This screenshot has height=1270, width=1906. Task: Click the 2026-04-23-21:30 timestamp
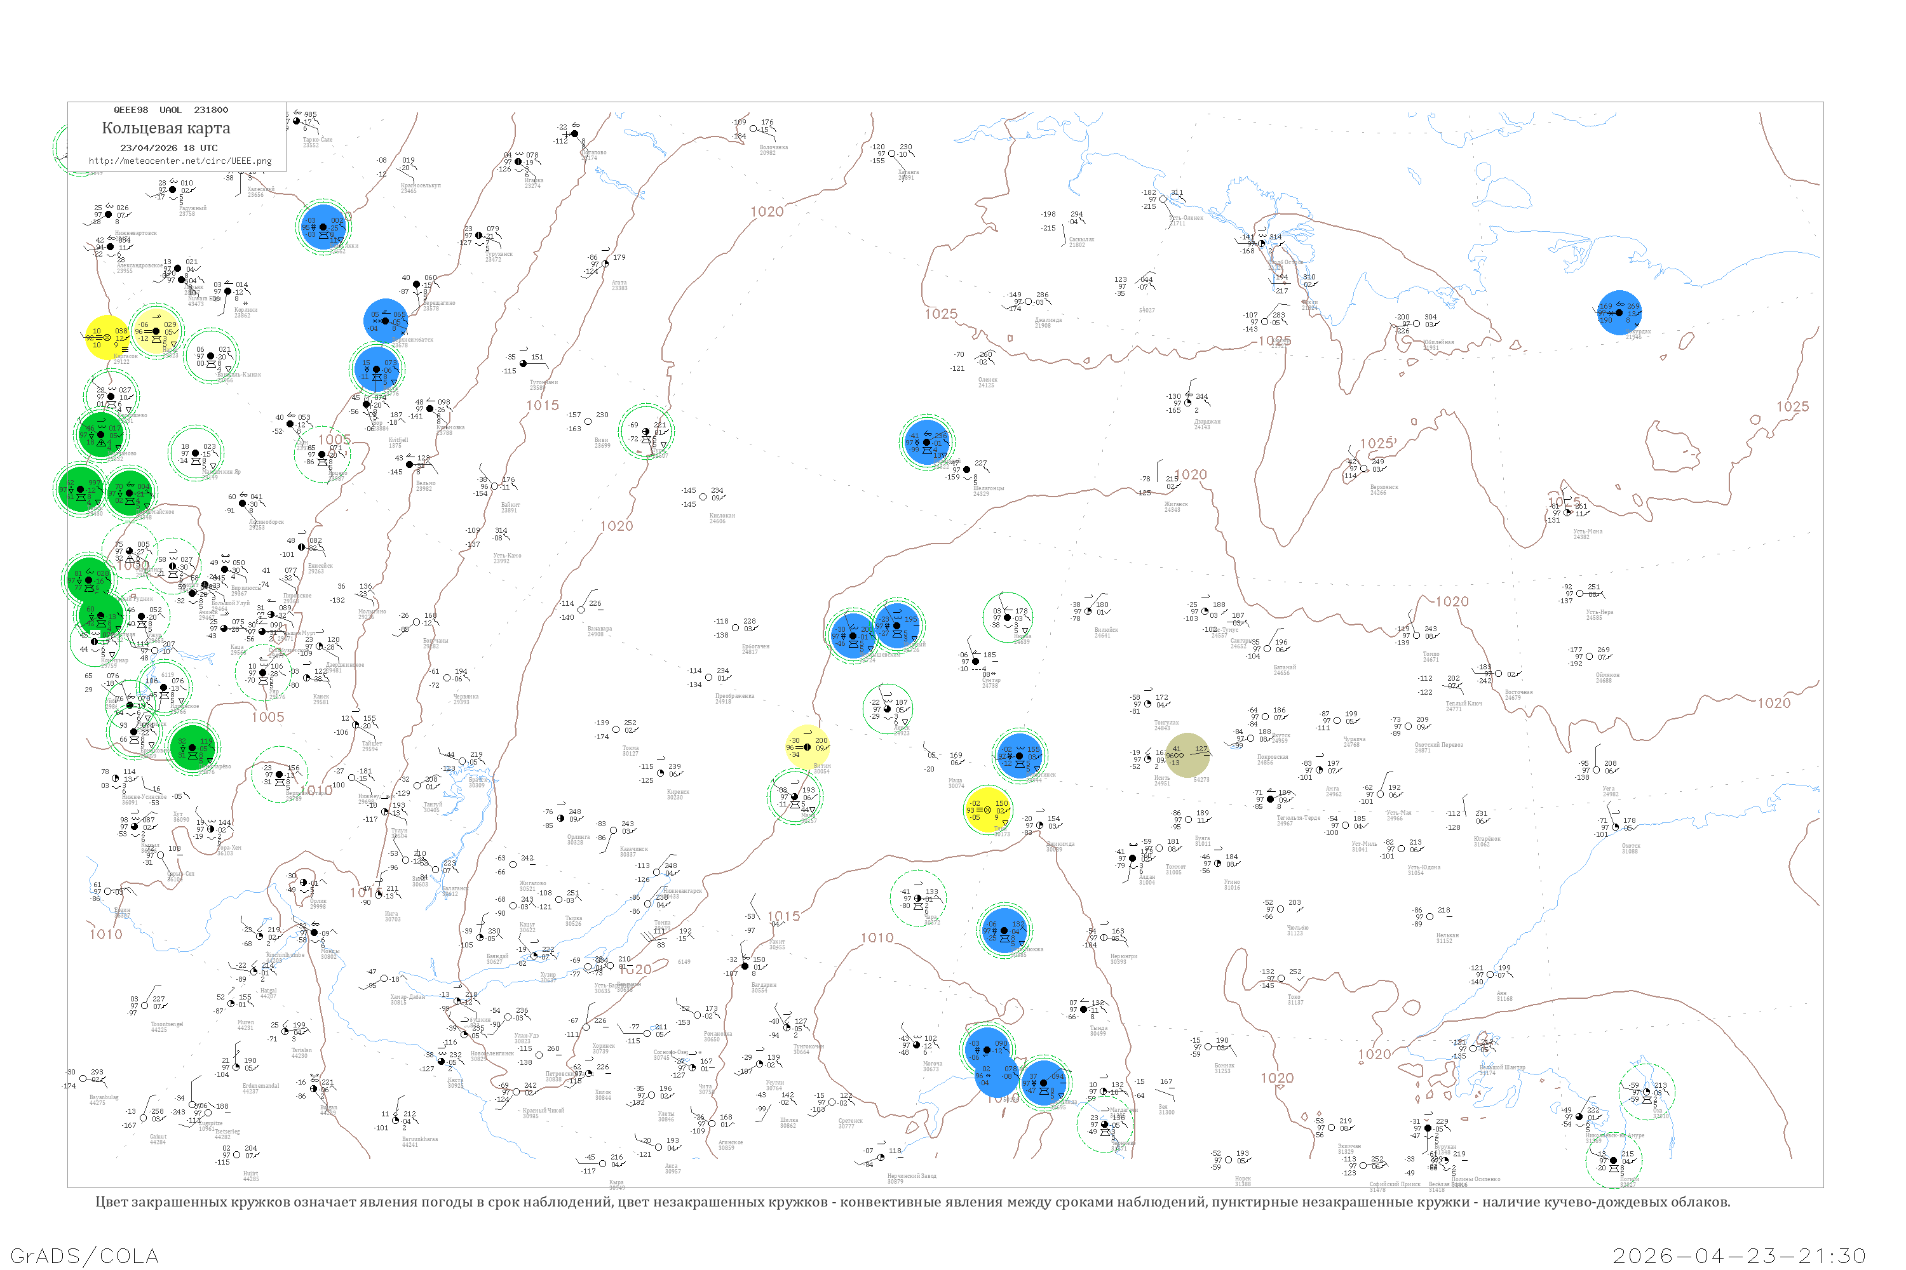1739,1255
